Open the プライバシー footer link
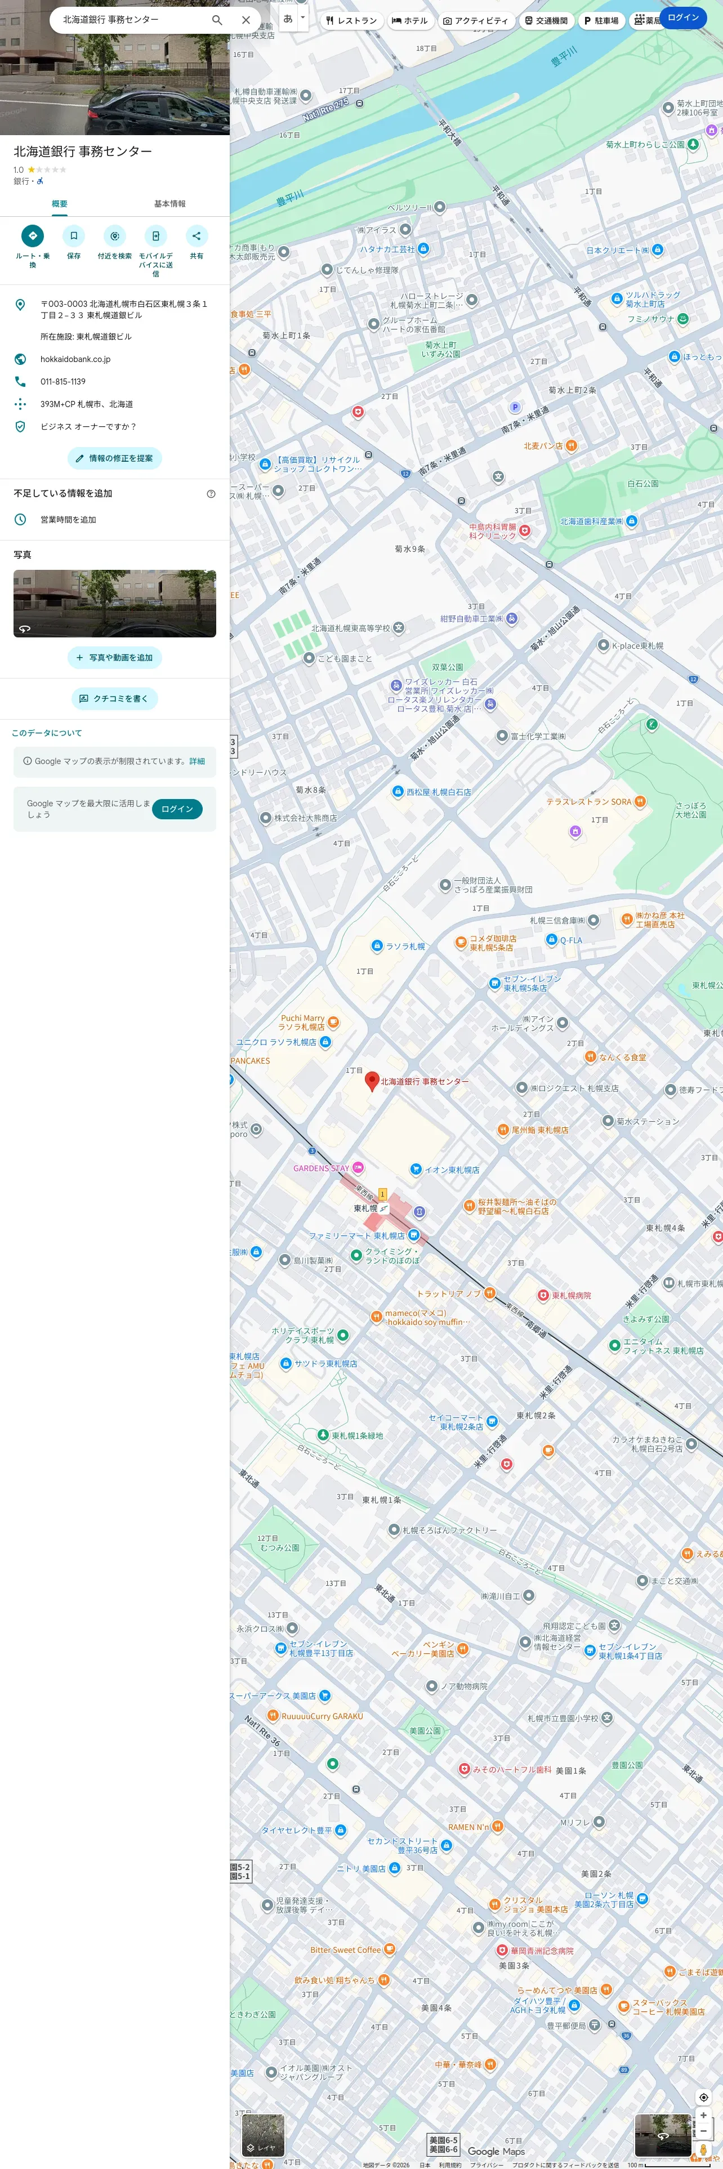 point(487,2165)
